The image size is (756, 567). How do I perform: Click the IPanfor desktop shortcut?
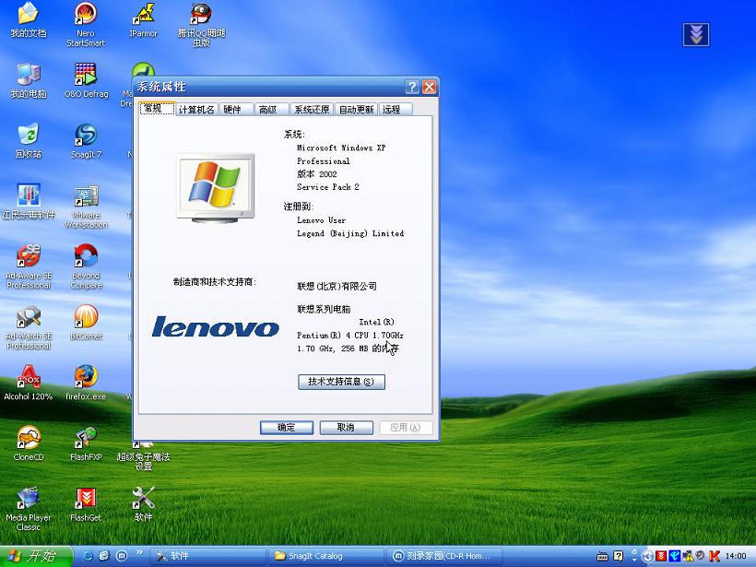(x=143, y=19)
